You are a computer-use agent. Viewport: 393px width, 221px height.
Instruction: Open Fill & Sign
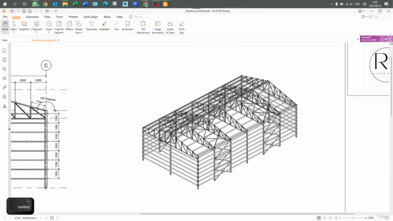[x=182, y=27]
